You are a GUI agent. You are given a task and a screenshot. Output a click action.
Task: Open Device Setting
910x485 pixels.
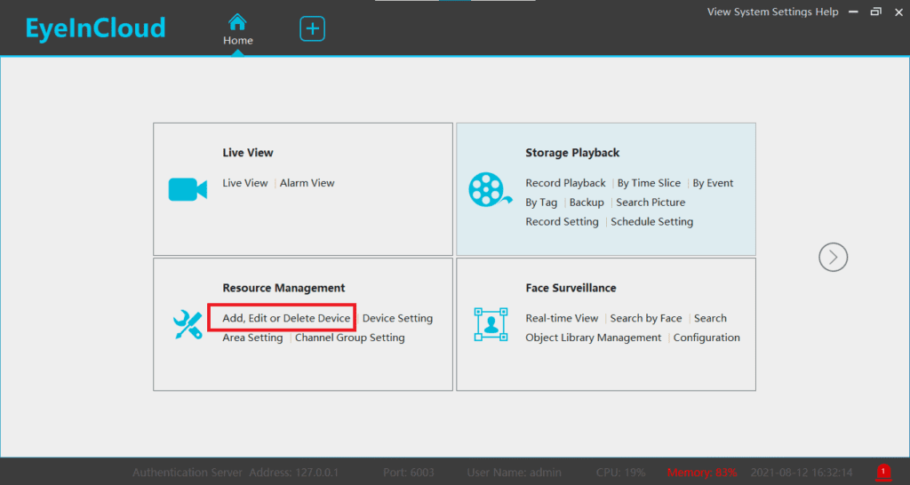(397, 318)
